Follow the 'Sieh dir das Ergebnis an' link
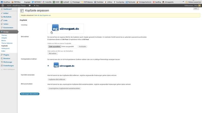202x113 pixels. coord(43,15)
